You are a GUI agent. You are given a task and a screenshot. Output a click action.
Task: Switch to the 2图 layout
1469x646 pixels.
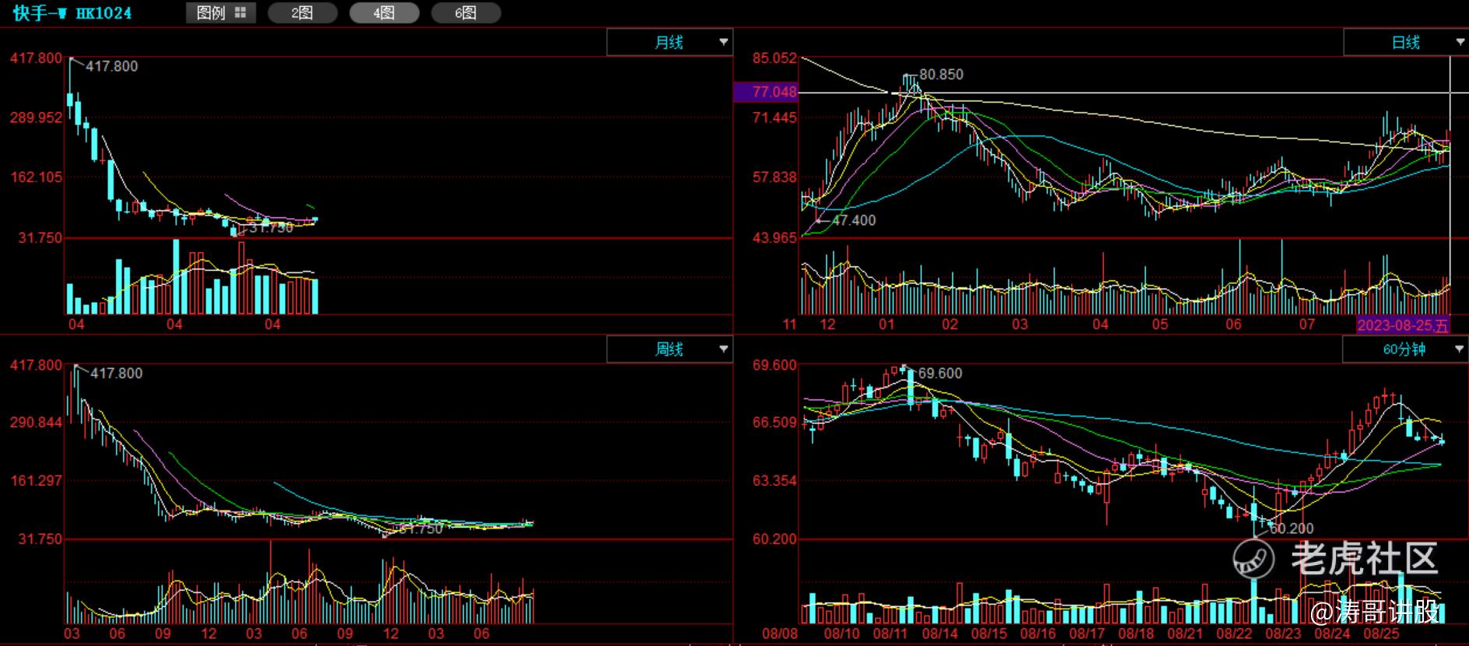click(x=302, y=12)
